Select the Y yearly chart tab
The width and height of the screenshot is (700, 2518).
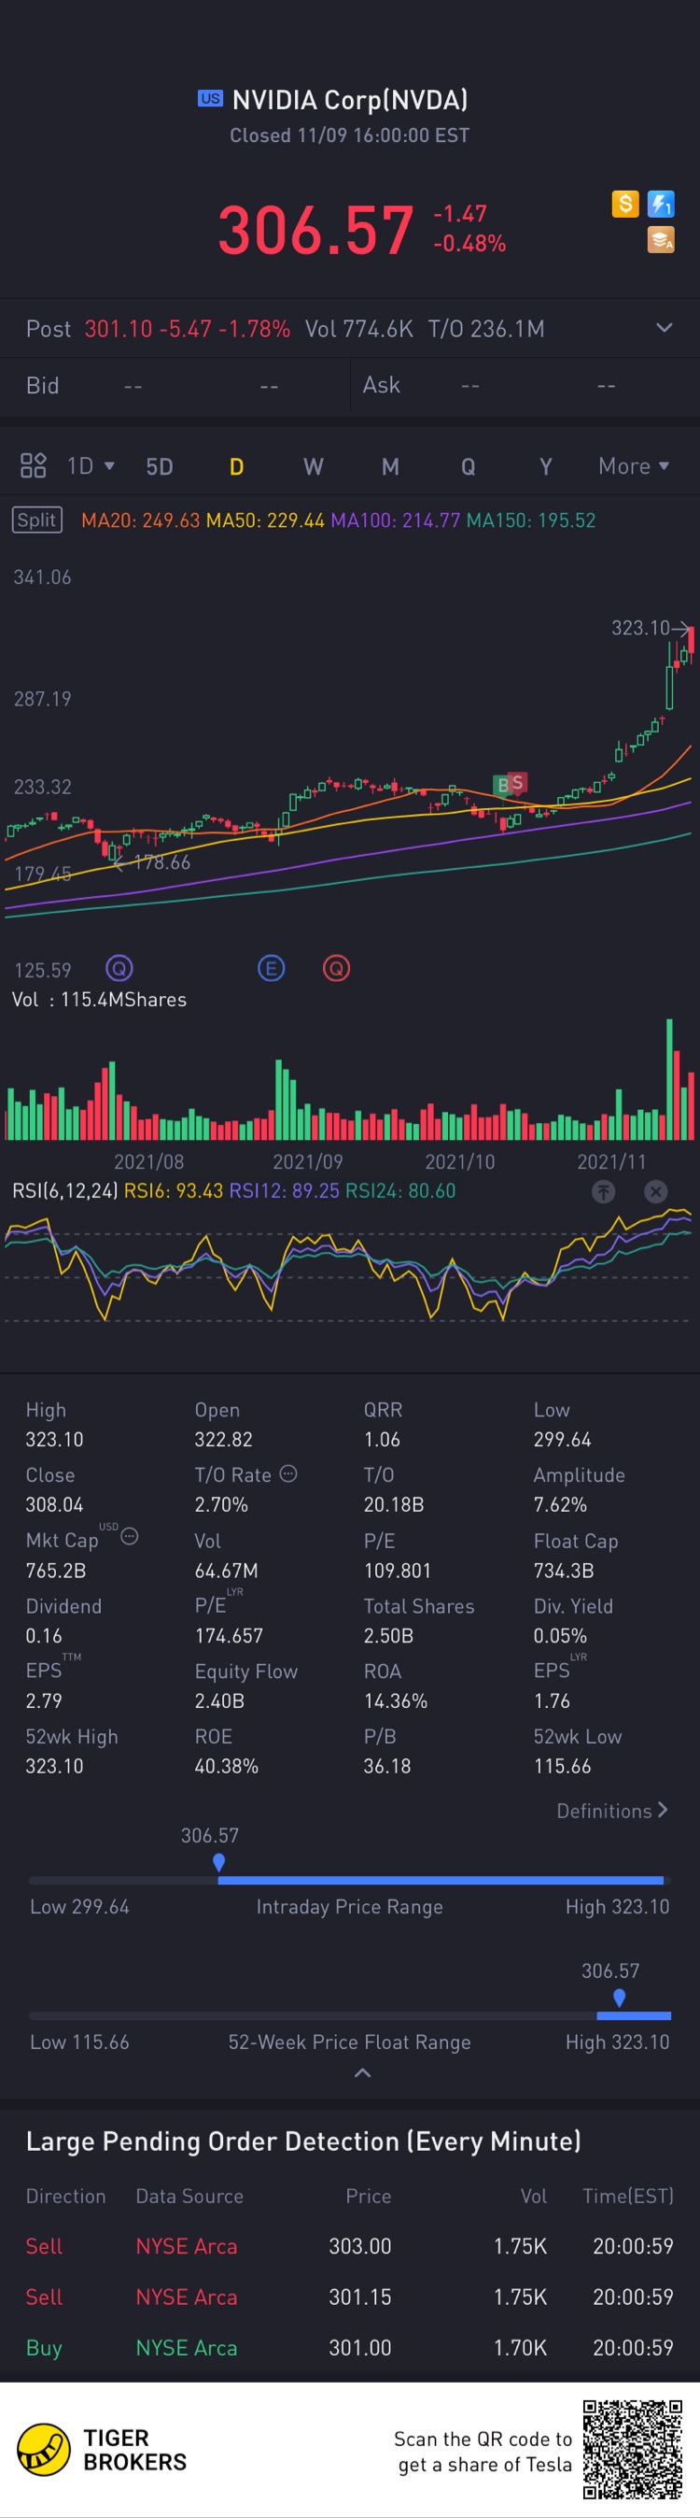point(546,466)
